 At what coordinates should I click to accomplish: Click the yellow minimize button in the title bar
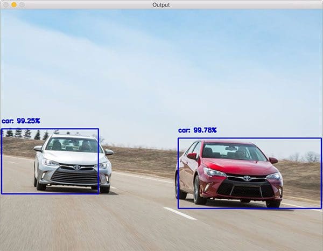tap(14, 5)
